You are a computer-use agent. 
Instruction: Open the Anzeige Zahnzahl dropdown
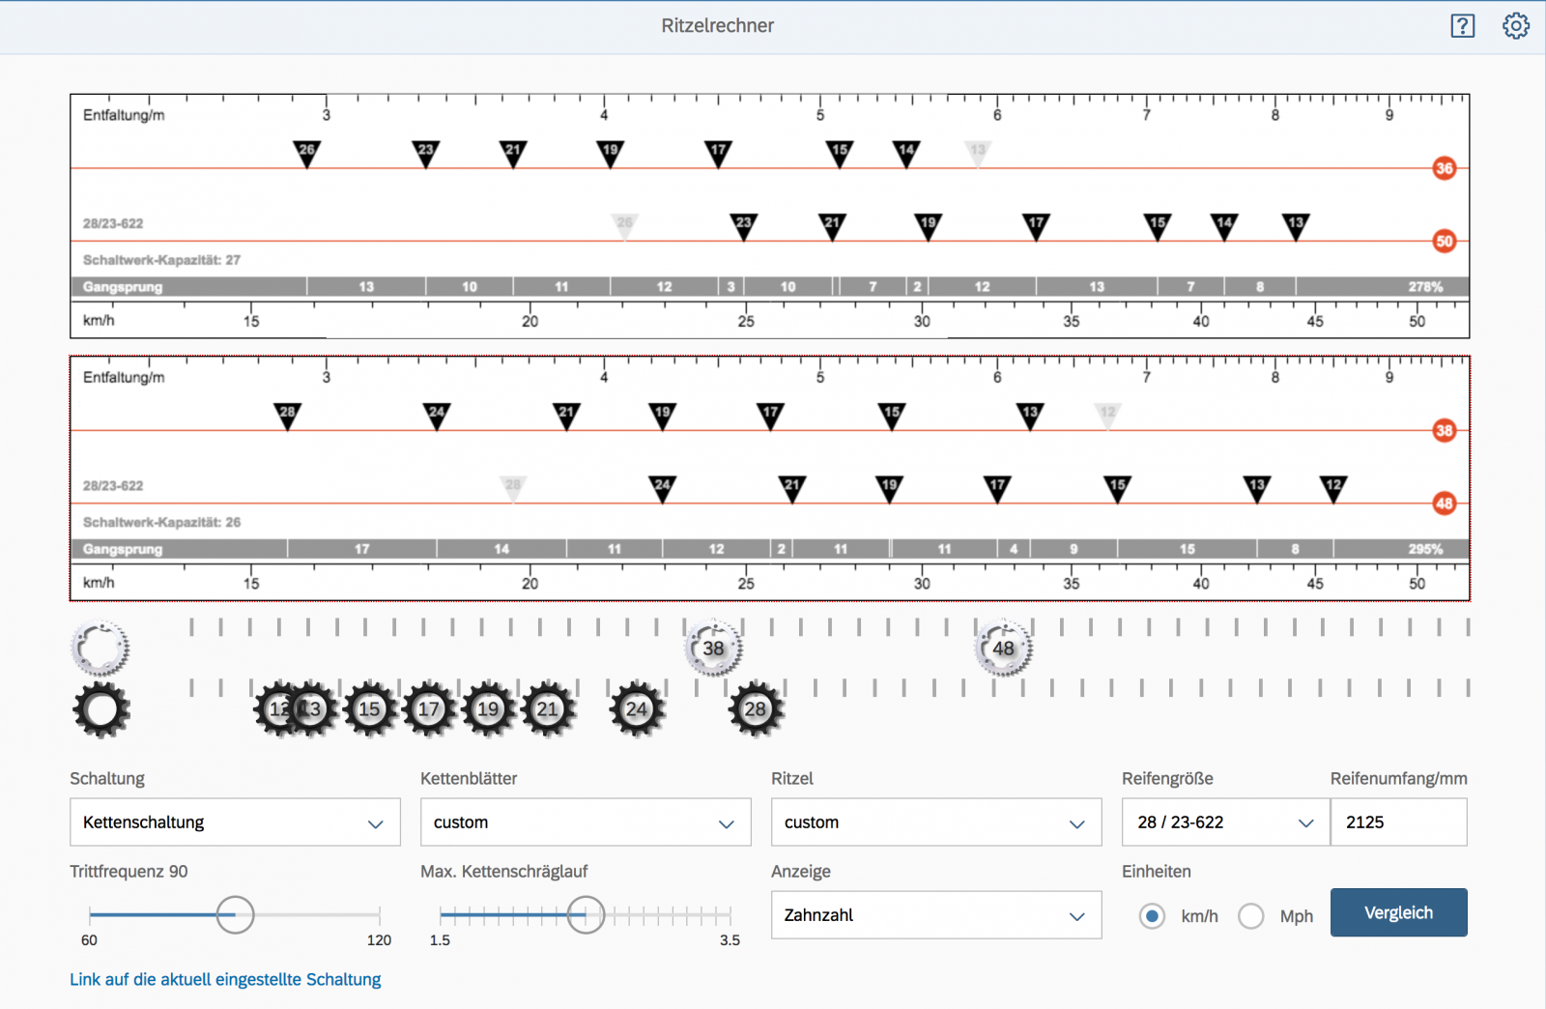tap(935, 915)
